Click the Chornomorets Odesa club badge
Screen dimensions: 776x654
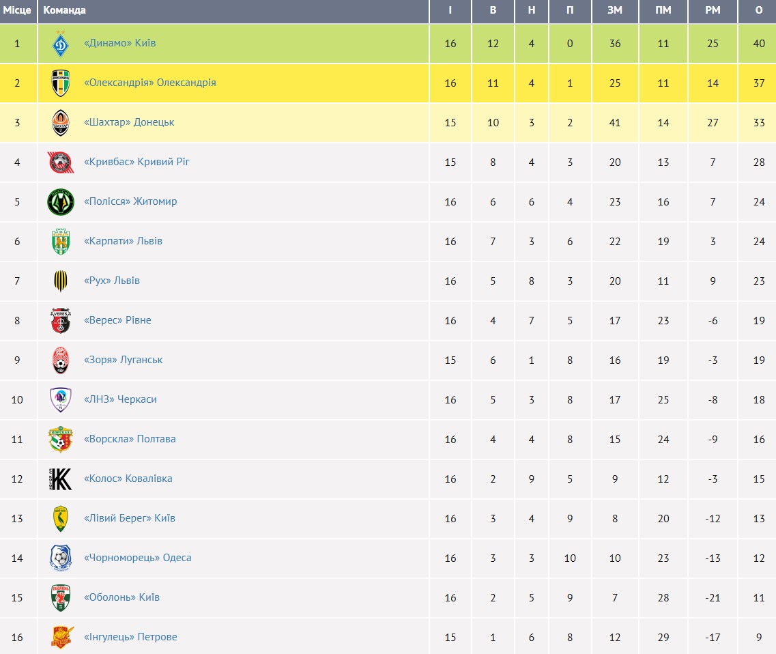[61, 558]
